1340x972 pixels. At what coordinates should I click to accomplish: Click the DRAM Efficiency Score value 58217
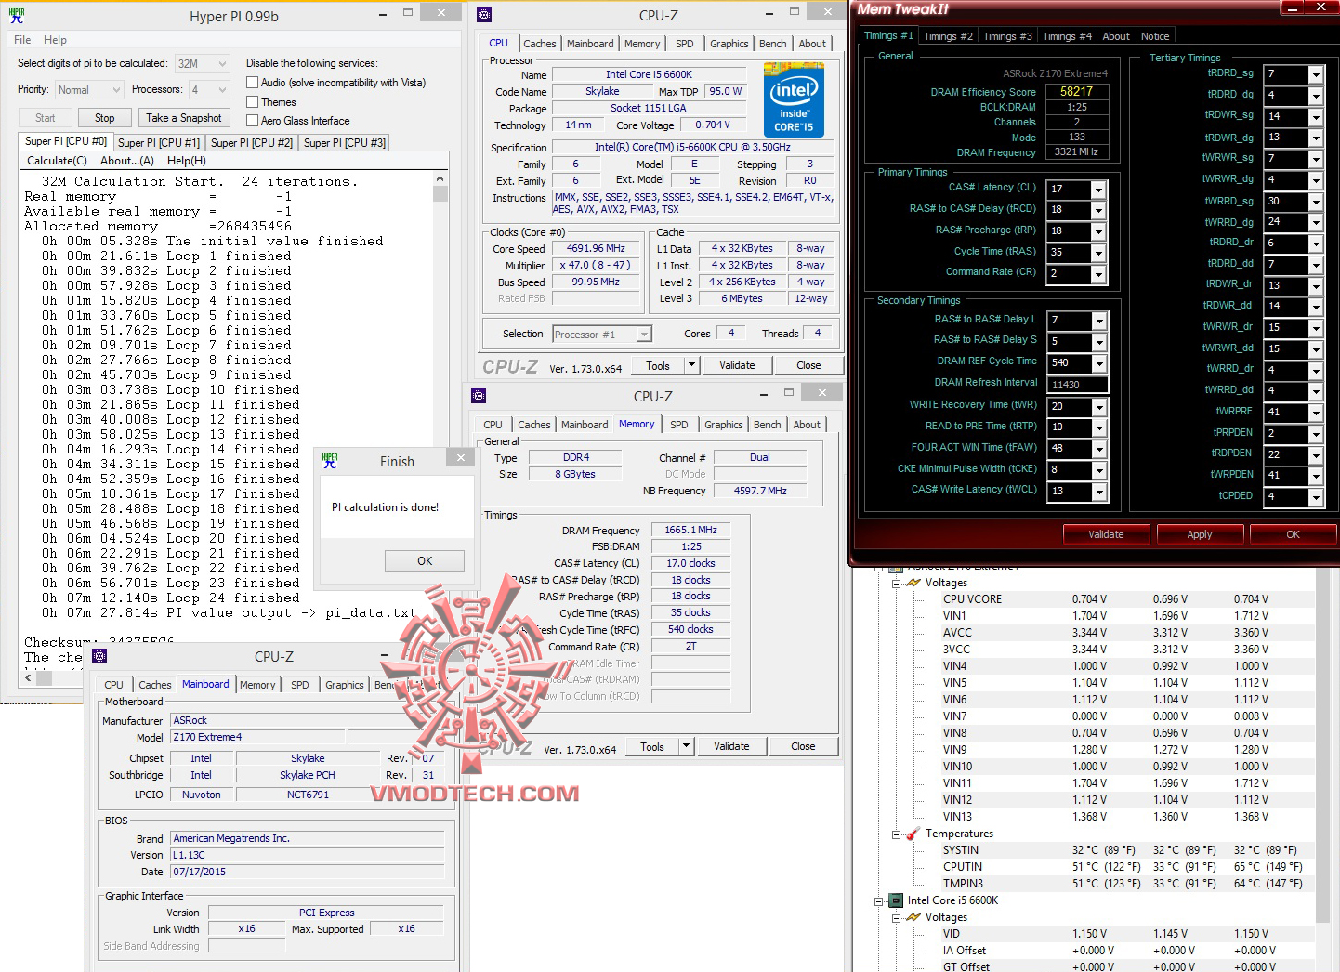(1076, 91)
